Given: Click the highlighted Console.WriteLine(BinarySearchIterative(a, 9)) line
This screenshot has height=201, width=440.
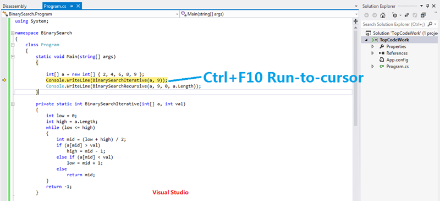Looking at the screenshot, I should click(x=107, y=80).
